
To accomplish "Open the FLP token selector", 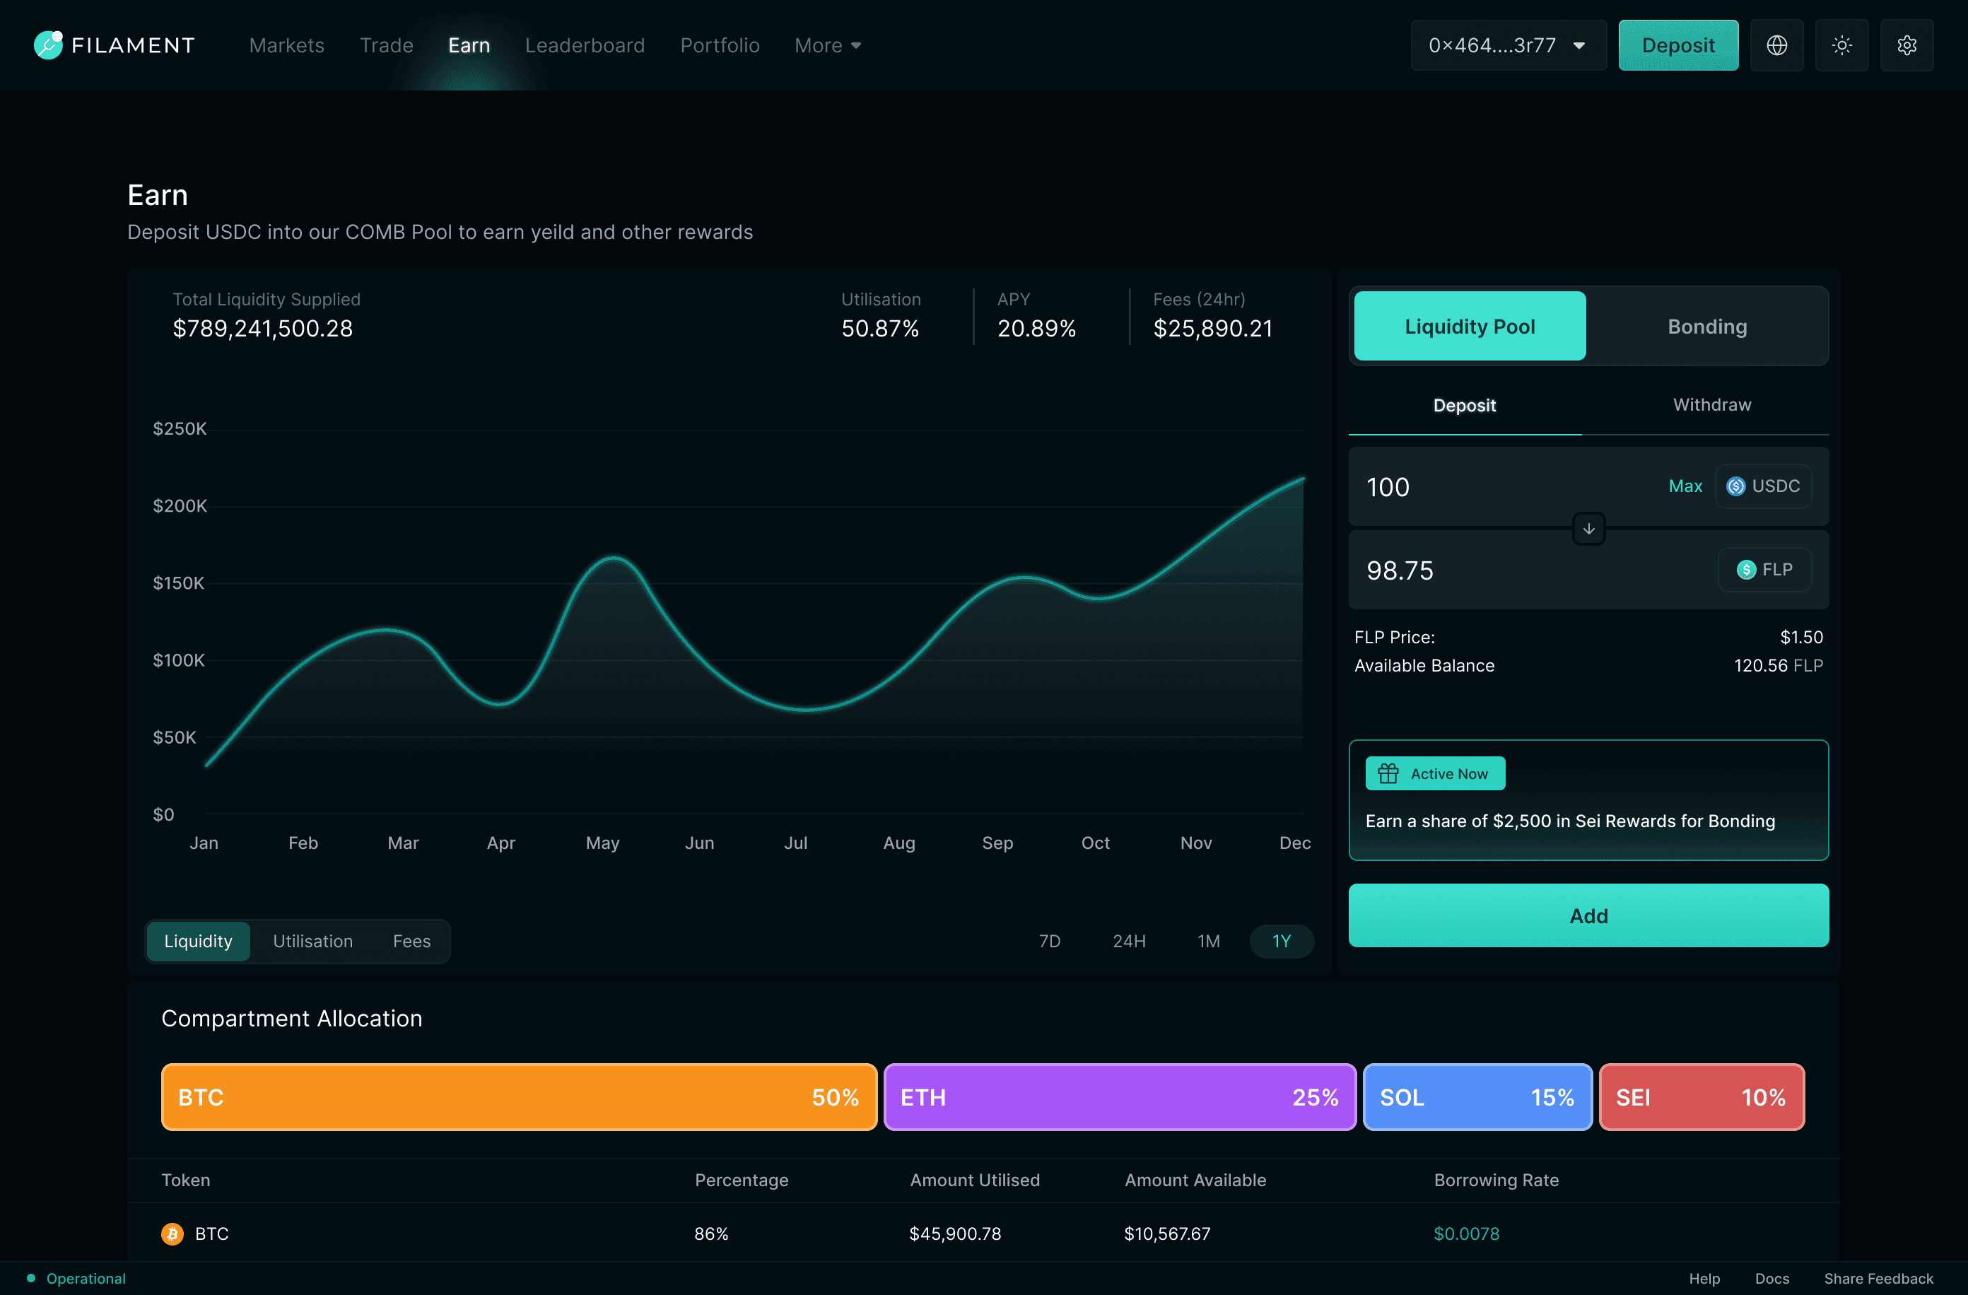I will (x=1764, y=570).
